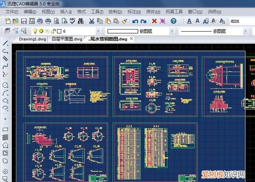Image resolution: width=255 pixels, height=182 pixels.
Task: Click the black-outlined color preview rectangle
Action: point(123,31)
